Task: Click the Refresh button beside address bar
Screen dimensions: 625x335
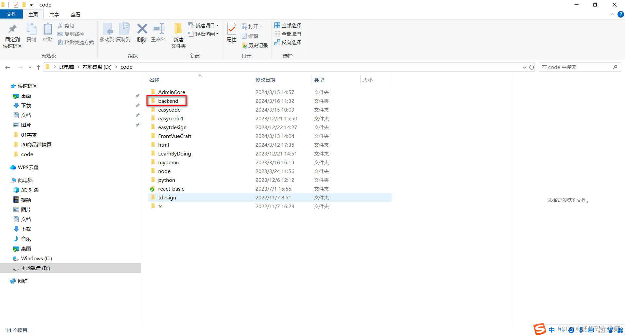Action: (x=532, y=67)
